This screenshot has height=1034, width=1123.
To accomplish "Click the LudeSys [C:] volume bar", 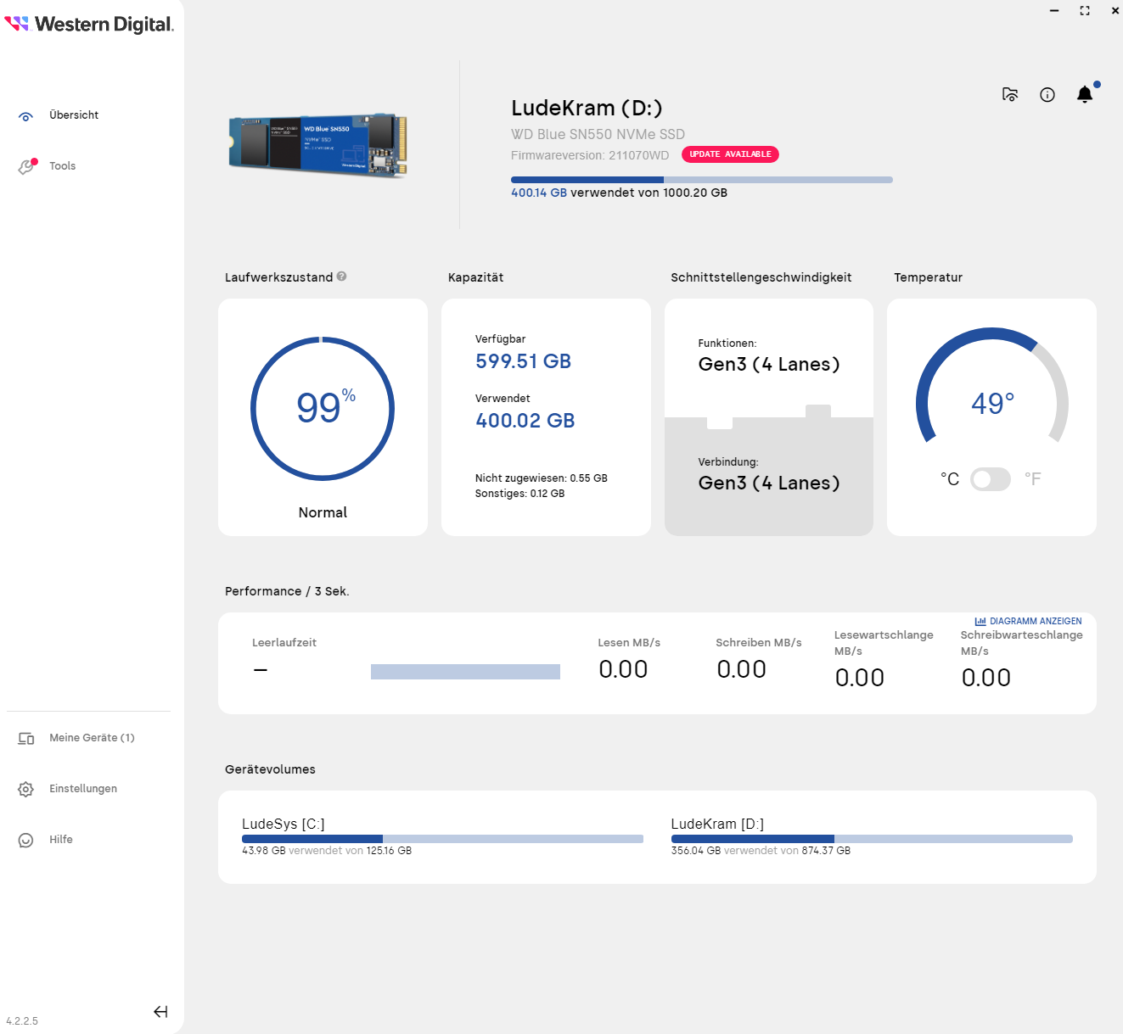I will point(442,839).
